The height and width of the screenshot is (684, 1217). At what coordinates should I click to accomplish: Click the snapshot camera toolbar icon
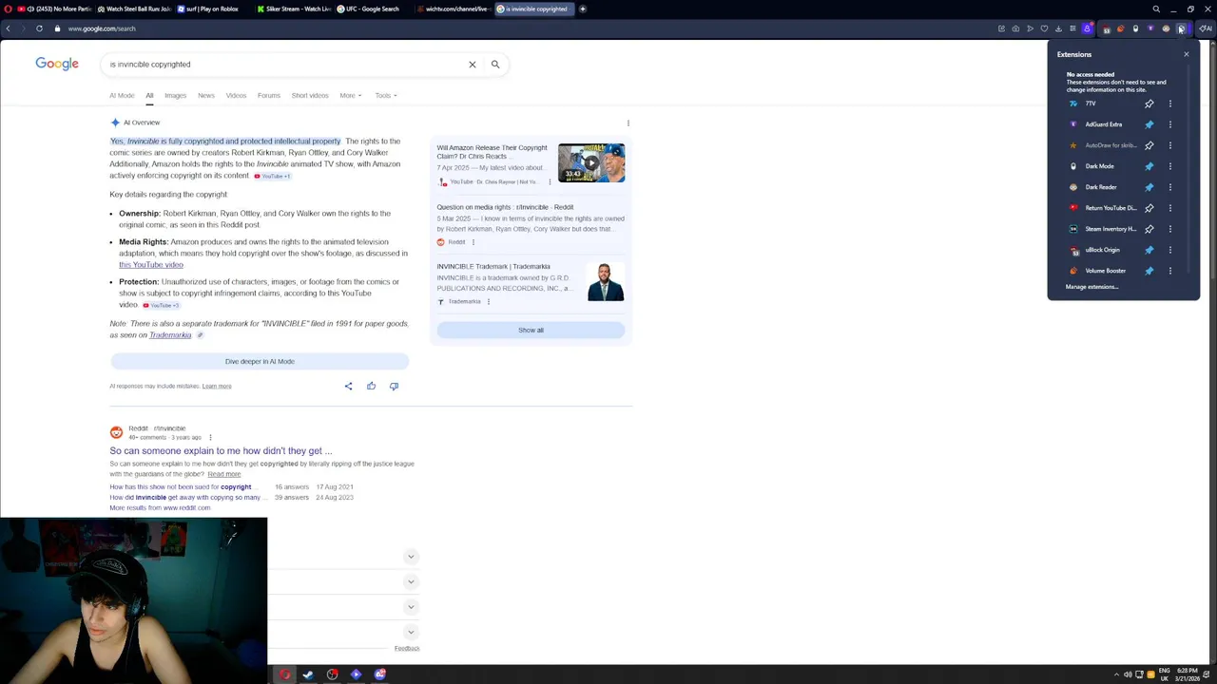pyautogui.click(x=1015, y=28)
